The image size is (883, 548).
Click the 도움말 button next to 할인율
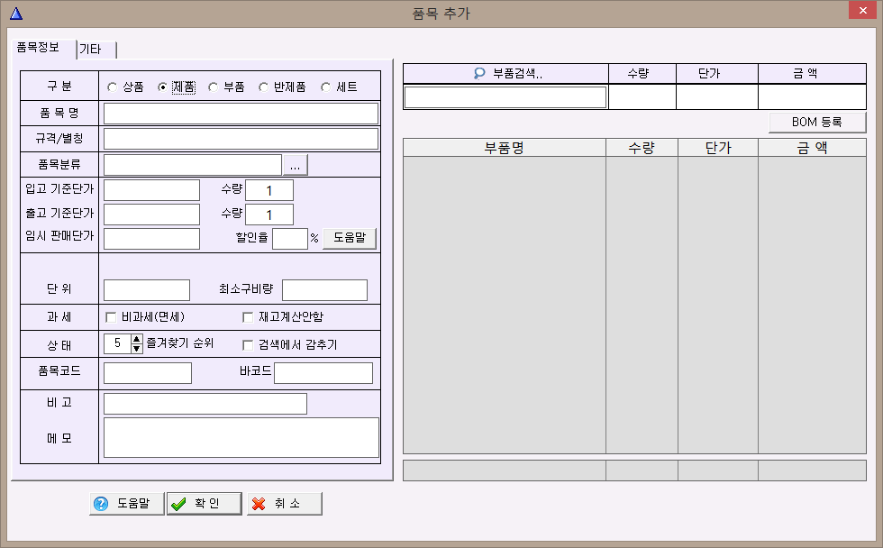(x=350, y=238)
